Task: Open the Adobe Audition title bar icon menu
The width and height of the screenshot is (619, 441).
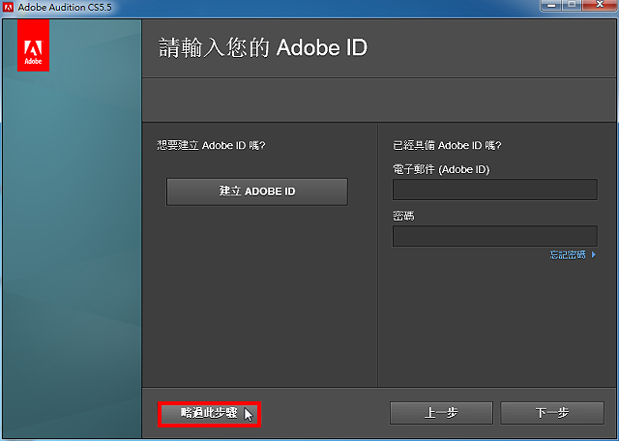Action: pos(8,7)
